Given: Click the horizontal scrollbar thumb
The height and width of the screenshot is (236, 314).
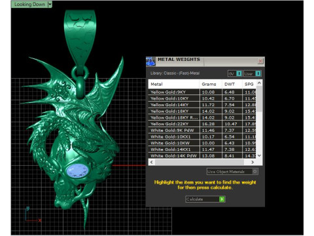Looking at the screenshot, I should 200,162.
